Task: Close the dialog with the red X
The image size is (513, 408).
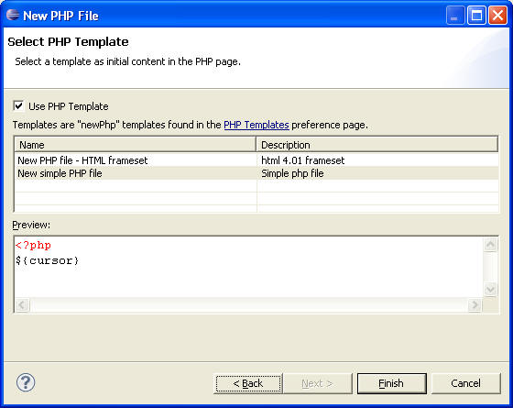Action: [x=497, y=16]
